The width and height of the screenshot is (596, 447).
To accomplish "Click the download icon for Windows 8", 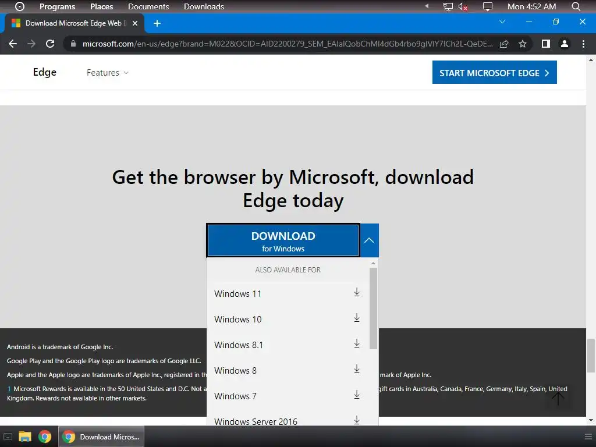I will 357,368.
